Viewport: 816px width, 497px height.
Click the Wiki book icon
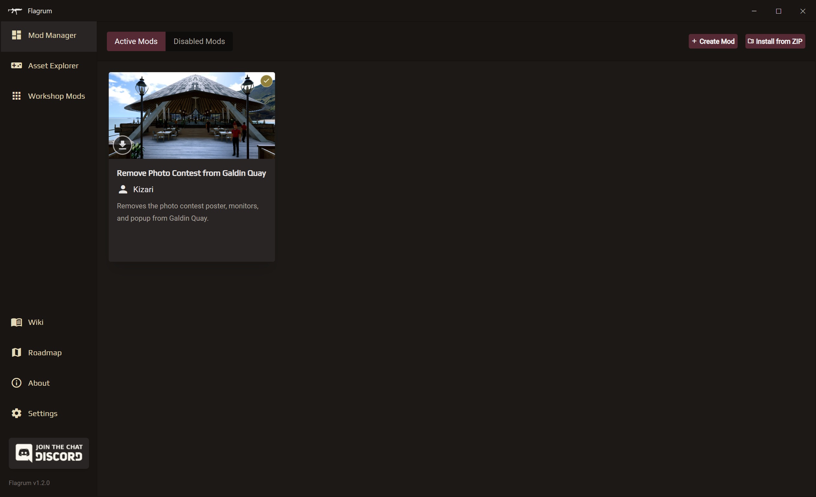click(x=16, y=322)
